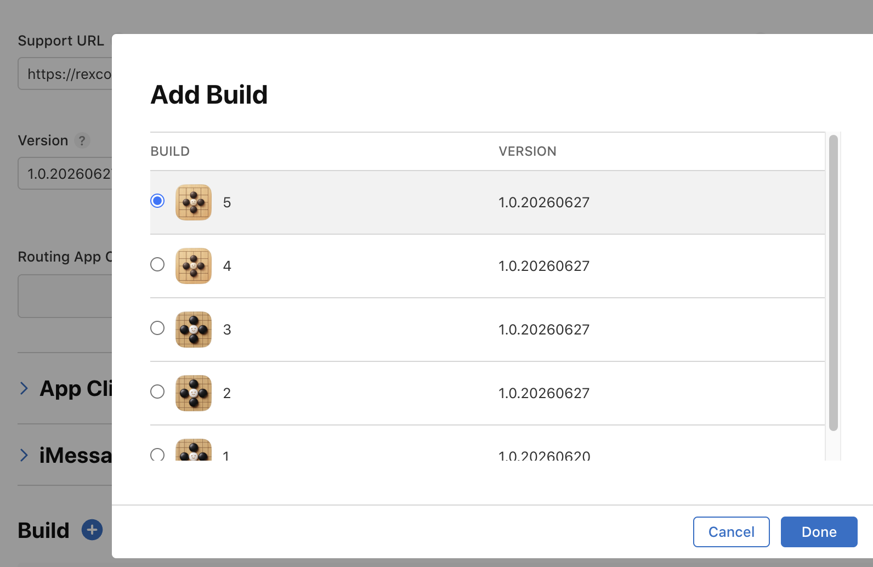Image resolution: width=873 pixels, height=567 pixels.
Task: Click the app icon for build 2
Action: click(x=194, y=393)
